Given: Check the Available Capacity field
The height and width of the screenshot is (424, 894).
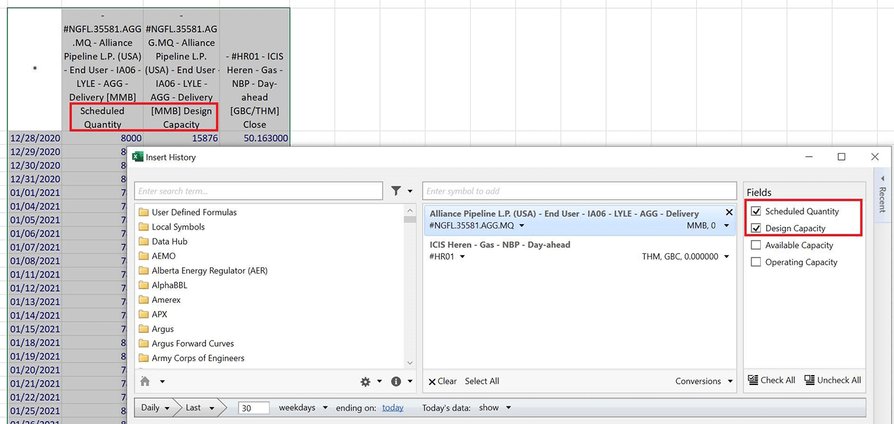Looking at the screenshot, I should pos(756,245).
